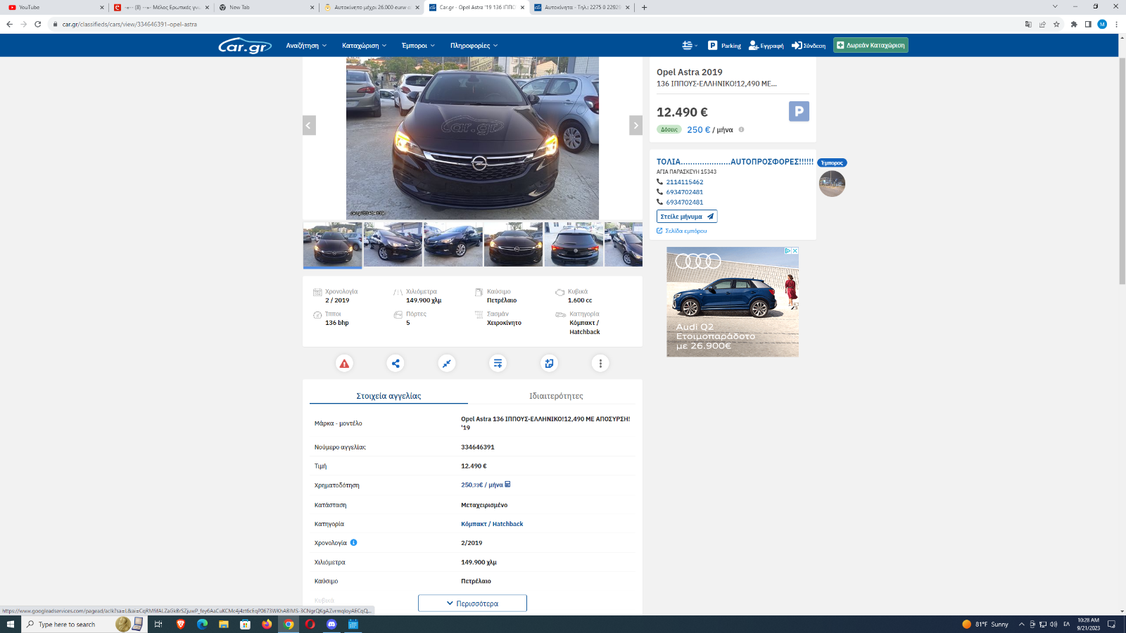Screen dimensions: 1126x633
Task: Click the Κόμπακτ / Hatchback category link
Action: (492, 524)
